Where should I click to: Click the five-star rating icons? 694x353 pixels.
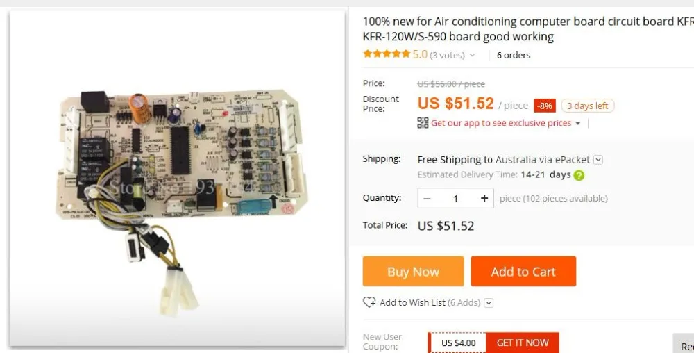click(387, 54)
